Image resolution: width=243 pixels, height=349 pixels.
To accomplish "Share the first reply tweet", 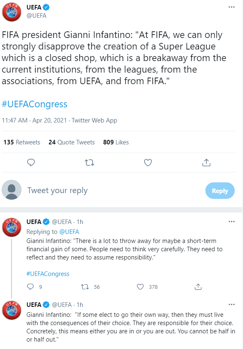I will pyautogui.click(x=198, y=287).
